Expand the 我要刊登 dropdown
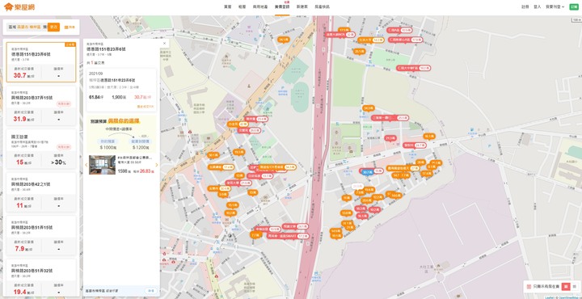Screen dimensions: 582x299 pos(555,6)
